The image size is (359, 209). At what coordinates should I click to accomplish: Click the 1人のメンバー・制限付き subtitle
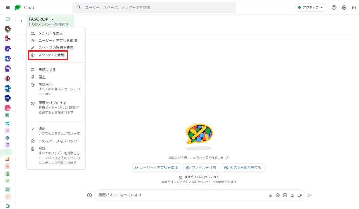click(x=48, y=24)
